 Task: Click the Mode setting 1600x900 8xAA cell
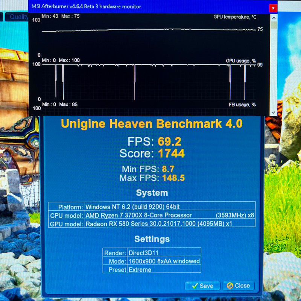point(164,261)
